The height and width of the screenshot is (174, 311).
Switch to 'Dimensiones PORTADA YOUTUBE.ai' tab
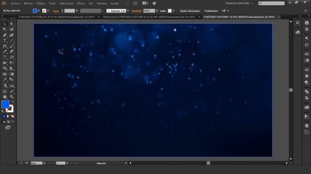[149, 17]
